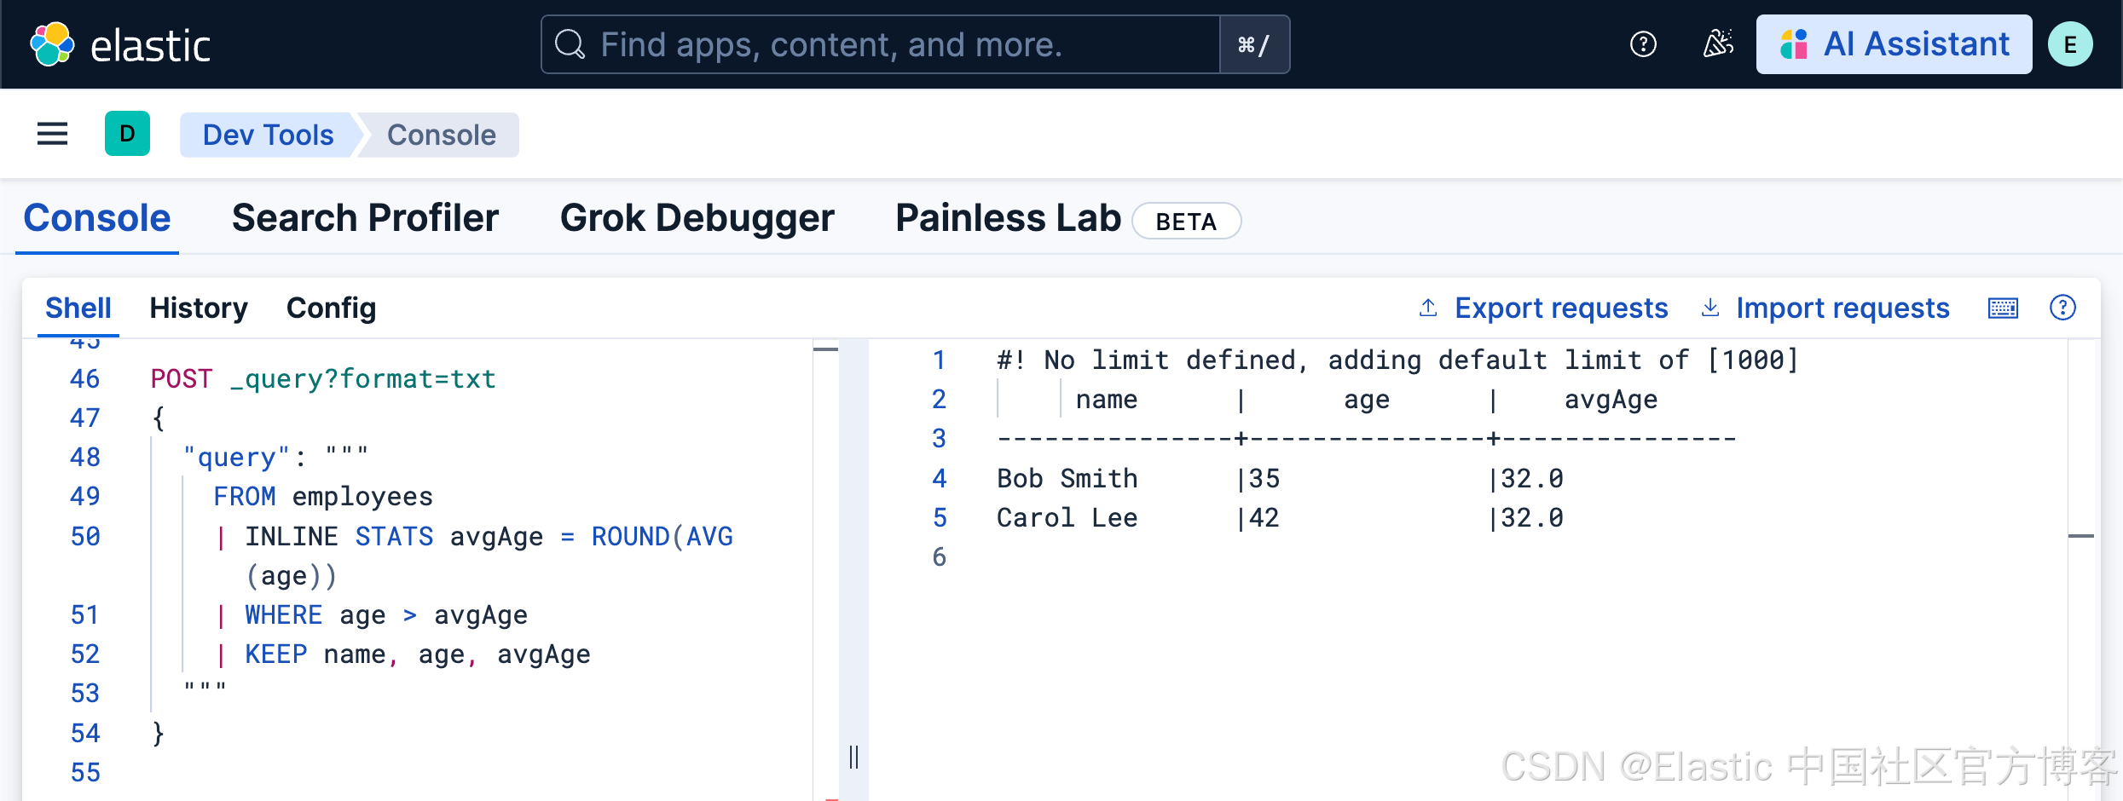Click the KEEP name, age, avgAge line

(x=402, y=654)
